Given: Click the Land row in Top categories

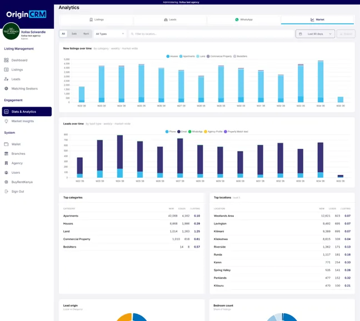Looking at the screenshot, I should pyautogui.click(x=132, y=231).
